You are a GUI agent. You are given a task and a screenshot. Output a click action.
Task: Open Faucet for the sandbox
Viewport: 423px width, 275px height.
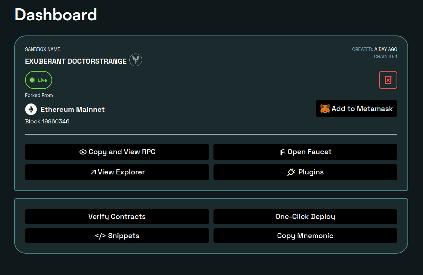[x=305, y=152]
